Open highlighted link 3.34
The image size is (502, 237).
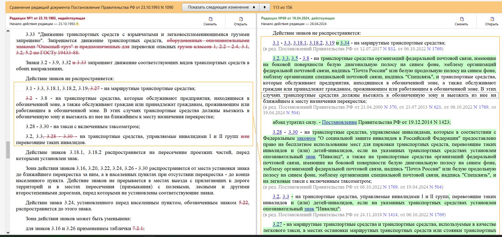pyautogui.click(x=345, y=43)
